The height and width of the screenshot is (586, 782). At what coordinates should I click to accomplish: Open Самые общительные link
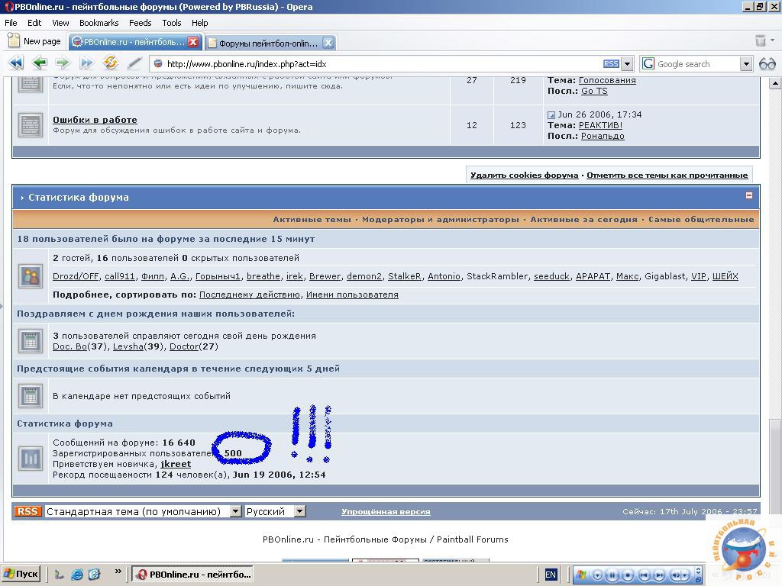coord(701,219)
